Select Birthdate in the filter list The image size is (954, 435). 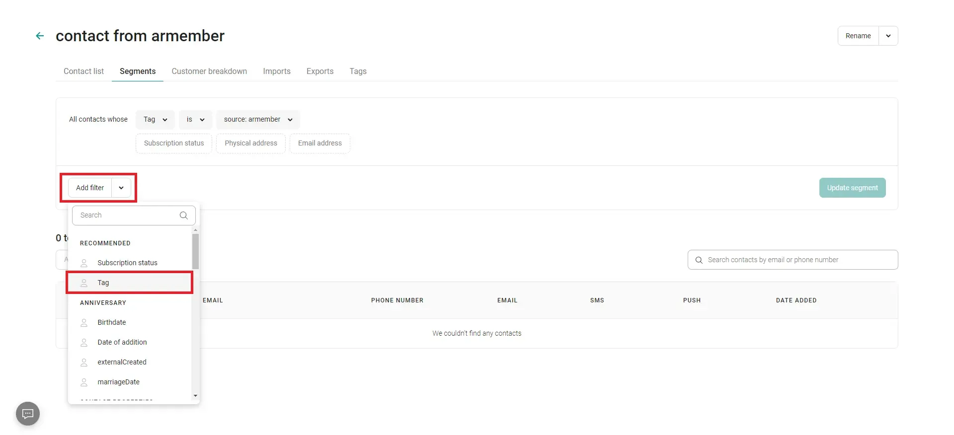(x=130, y=322)
